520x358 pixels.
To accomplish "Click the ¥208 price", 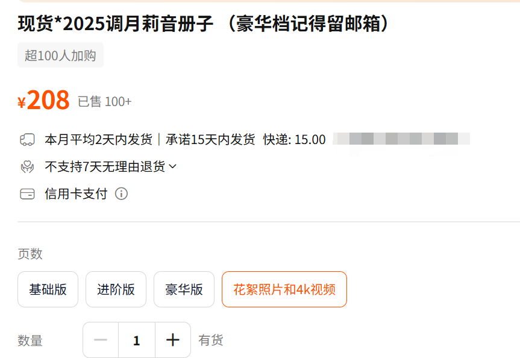I will pos(44,101).
